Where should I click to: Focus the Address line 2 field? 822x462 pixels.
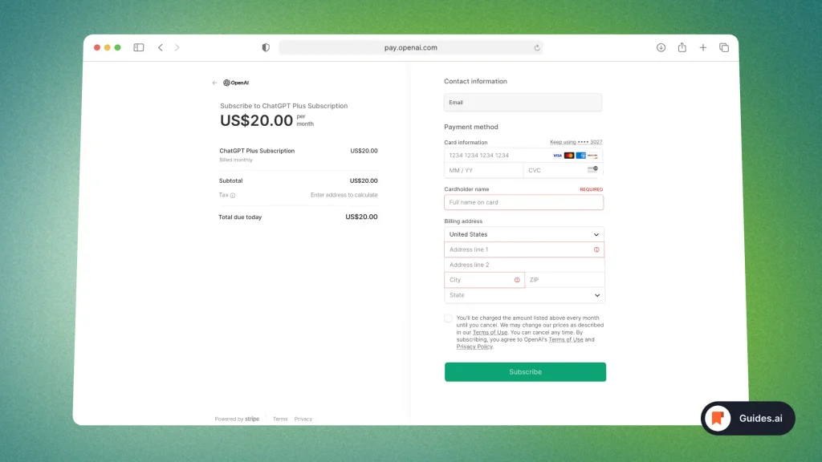coord(523,265)
